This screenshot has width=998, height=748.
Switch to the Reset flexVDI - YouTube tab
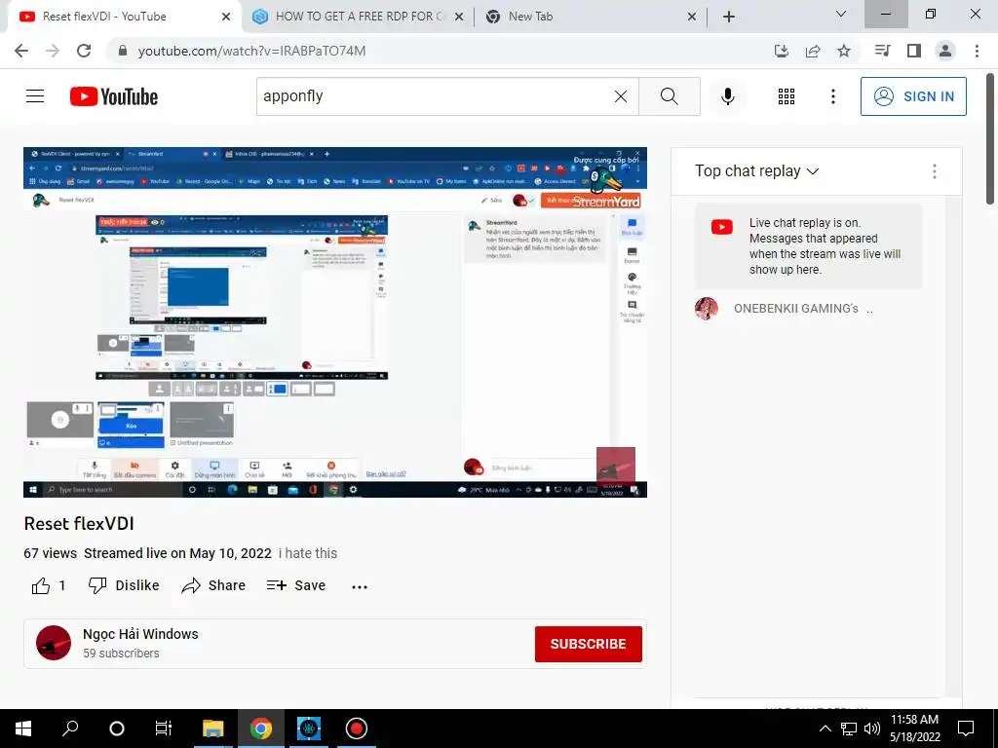click(124, 17)
